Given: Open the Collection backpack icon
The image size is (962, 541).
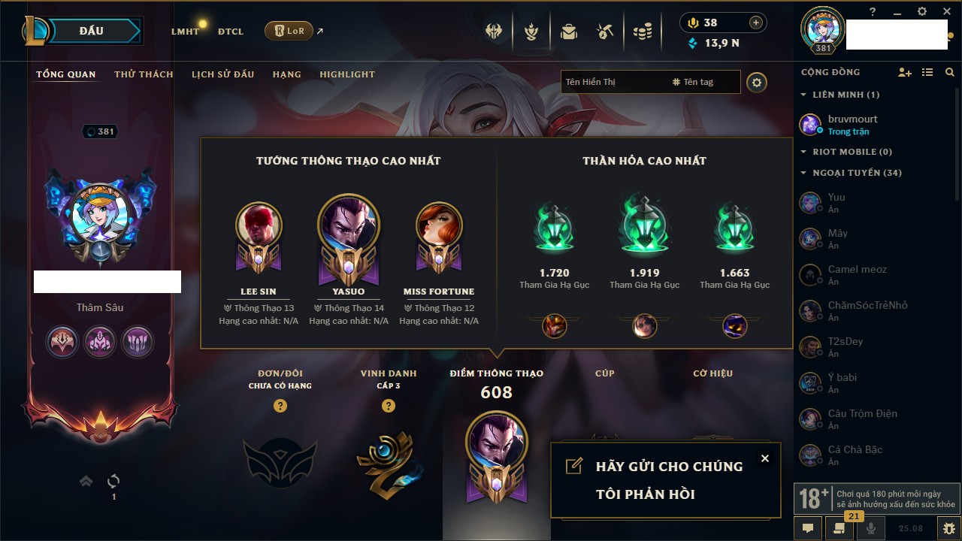Looking at the screenshot, I should 569,32.
